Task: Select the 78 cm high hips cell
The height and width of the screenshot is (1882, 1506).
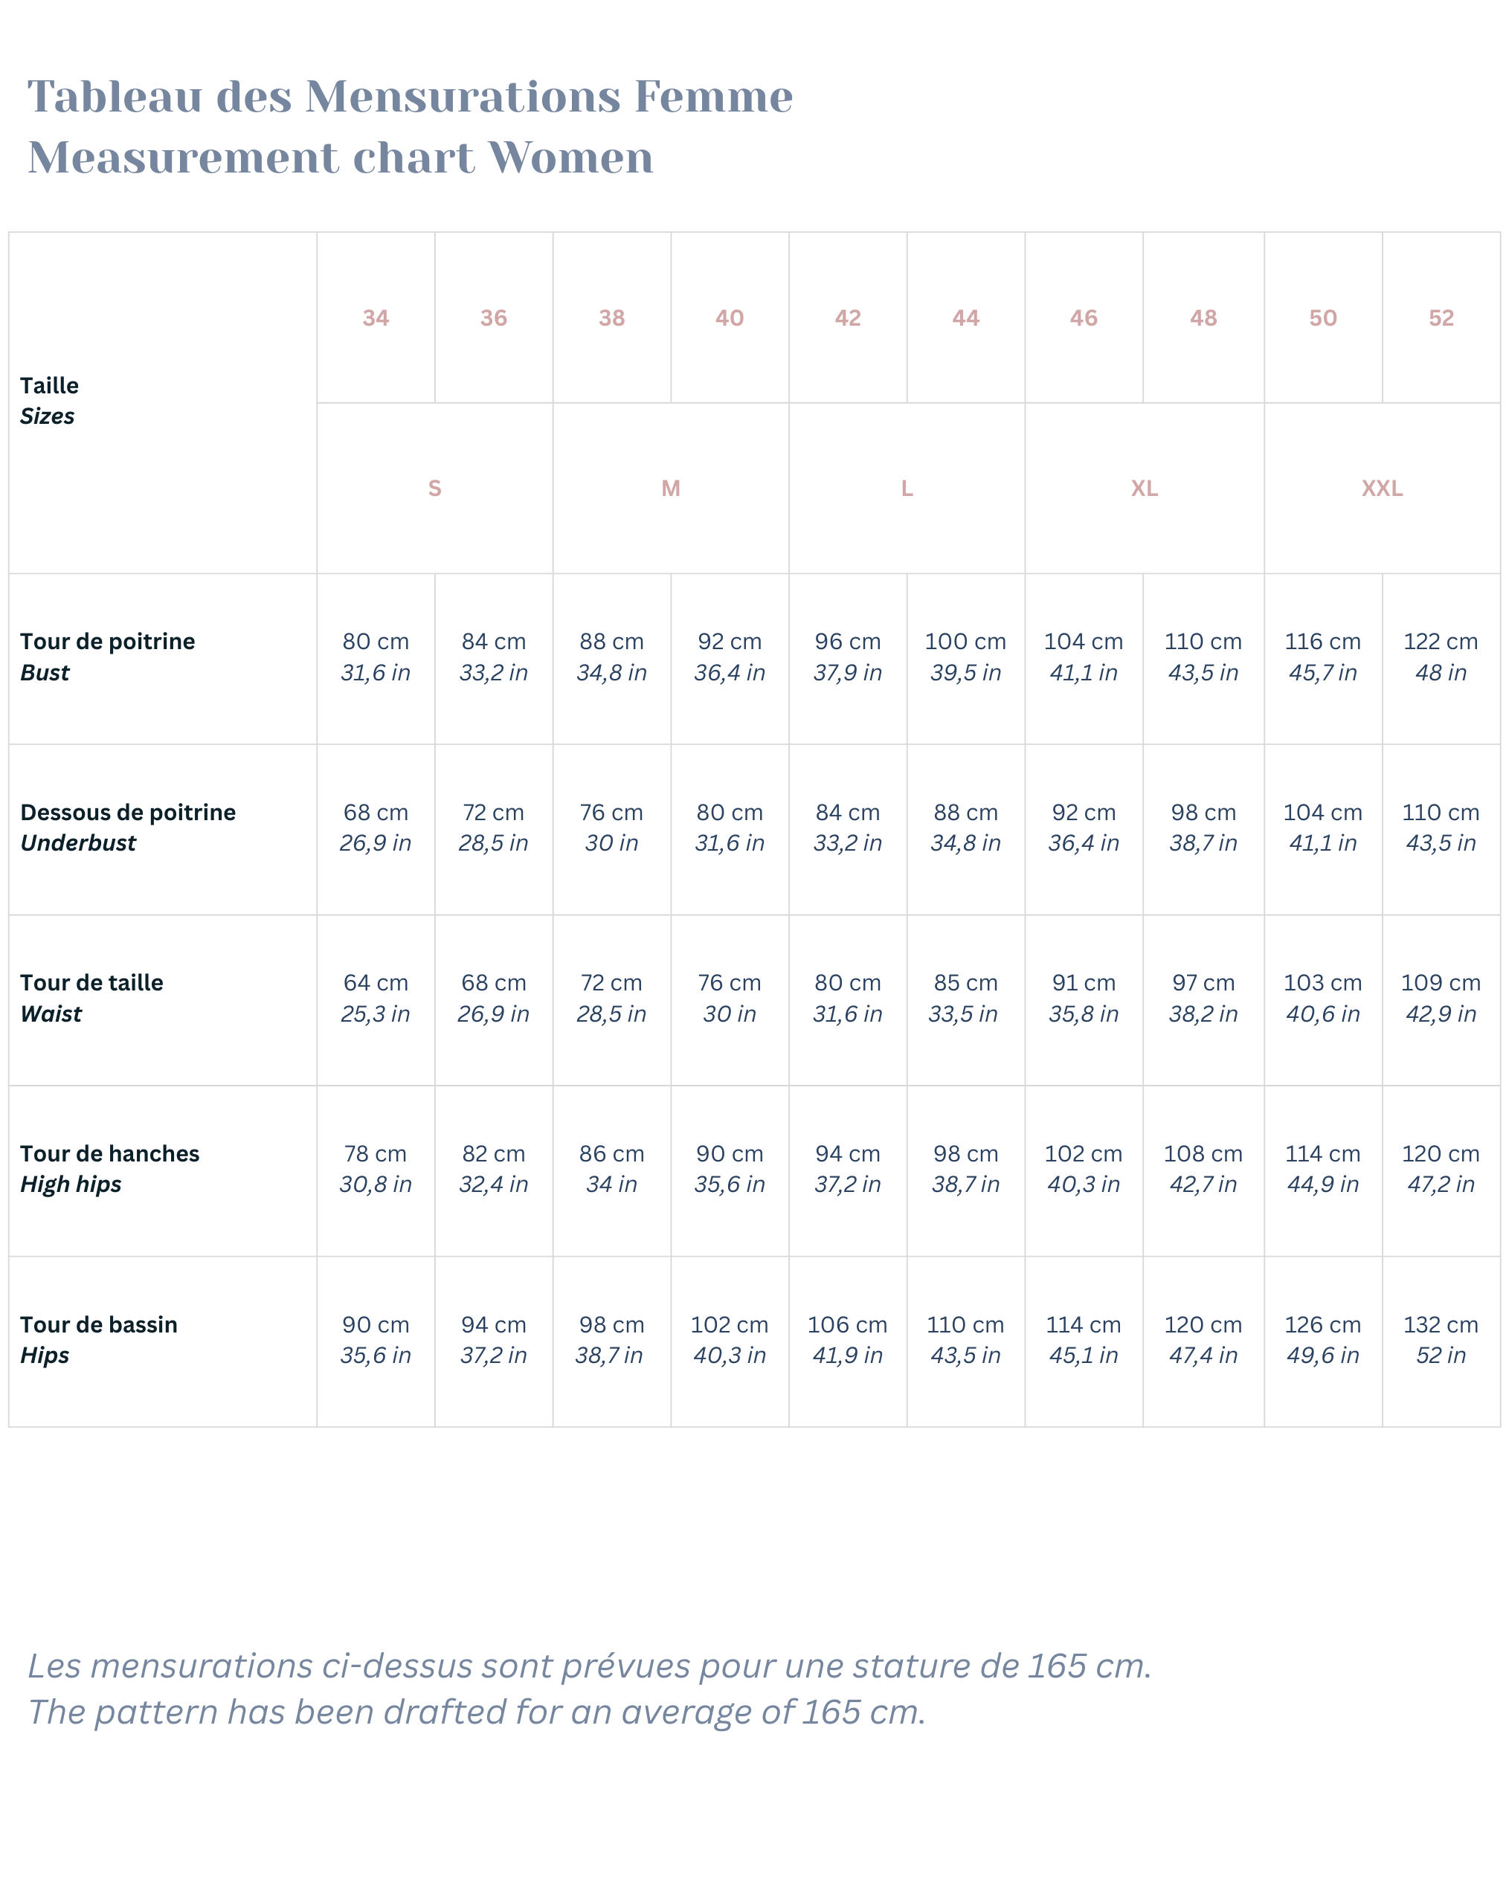Action: coord(376,1168)
